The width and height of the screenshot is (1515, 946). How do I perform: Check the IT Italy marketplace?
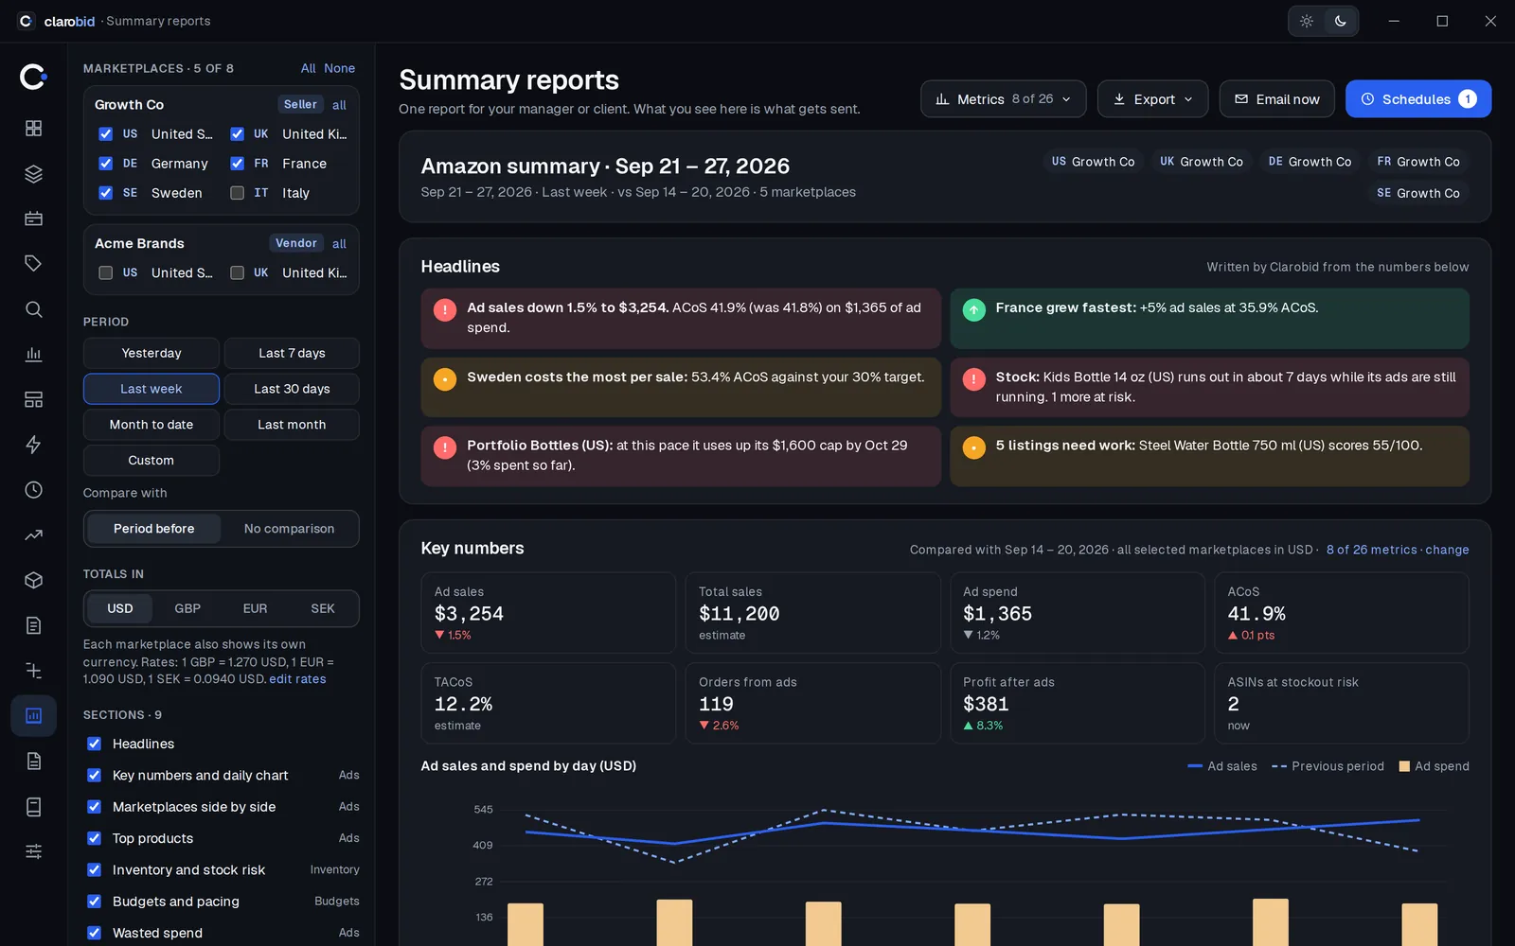click(x=238, y=193)
